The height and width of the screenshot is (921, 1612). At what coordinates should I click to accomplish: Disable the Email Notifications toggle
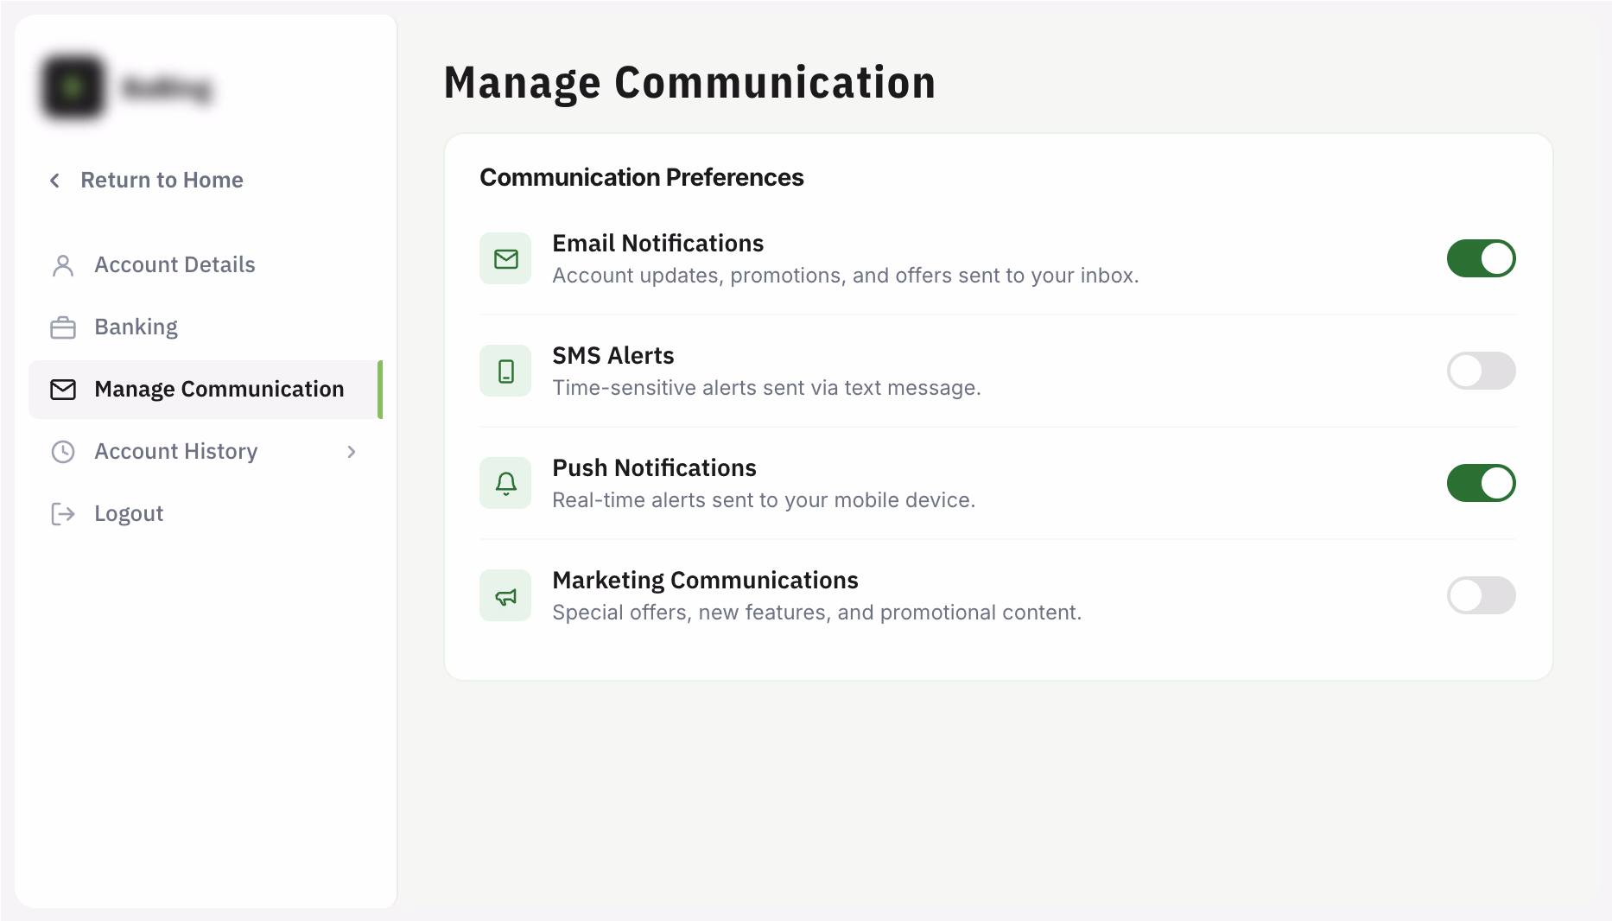(x=1482, y=258)
